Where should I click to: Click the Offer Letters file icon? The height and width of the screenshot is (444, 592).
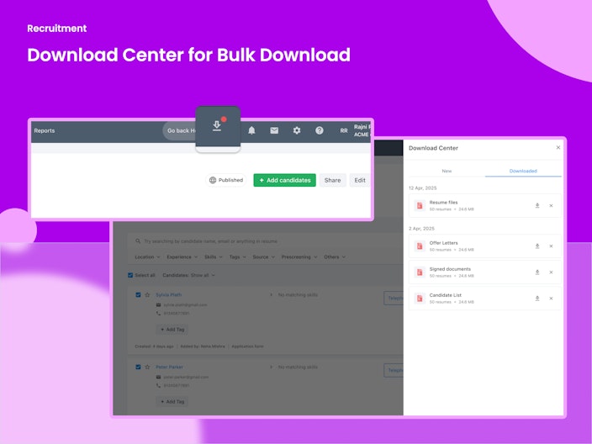420,246
